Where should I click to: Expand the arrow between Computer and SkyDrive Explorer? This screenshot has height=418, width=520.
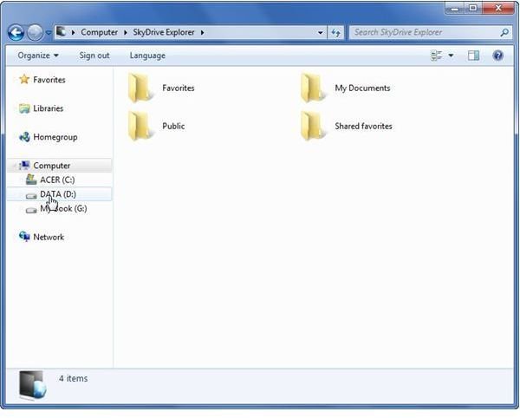126,32
